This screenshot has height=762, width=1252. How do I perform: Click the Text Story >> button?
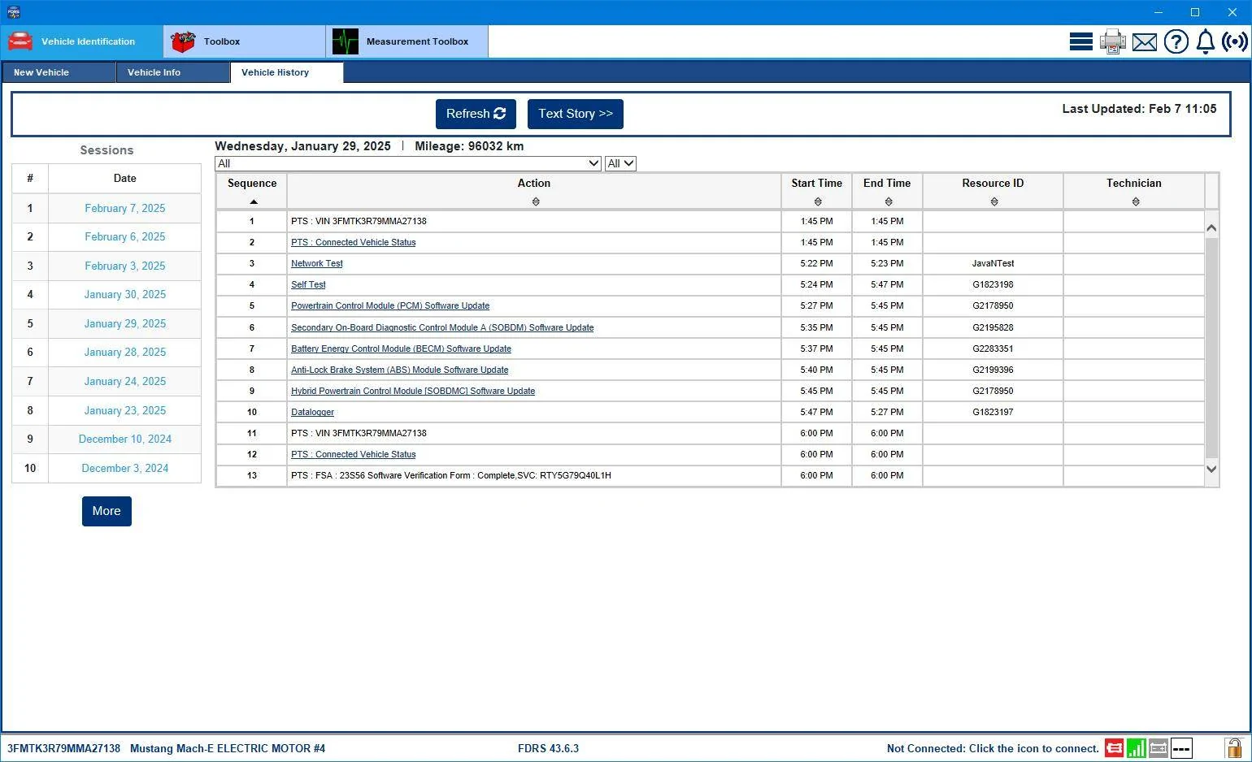point(576,114)
